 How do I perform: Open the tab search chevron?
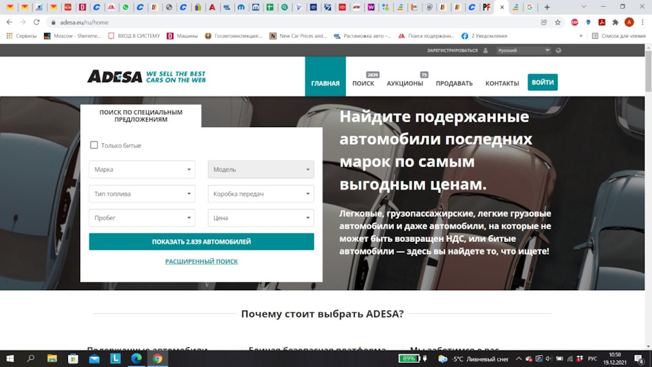pos(584,7)
